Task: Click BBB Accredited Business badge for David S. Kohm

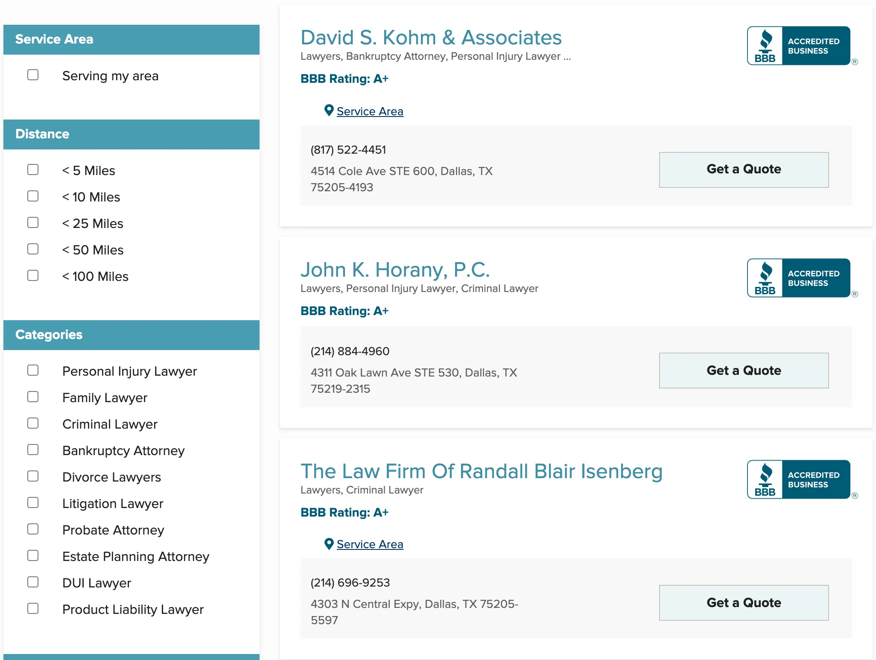Action: click(x=798, y=46)
